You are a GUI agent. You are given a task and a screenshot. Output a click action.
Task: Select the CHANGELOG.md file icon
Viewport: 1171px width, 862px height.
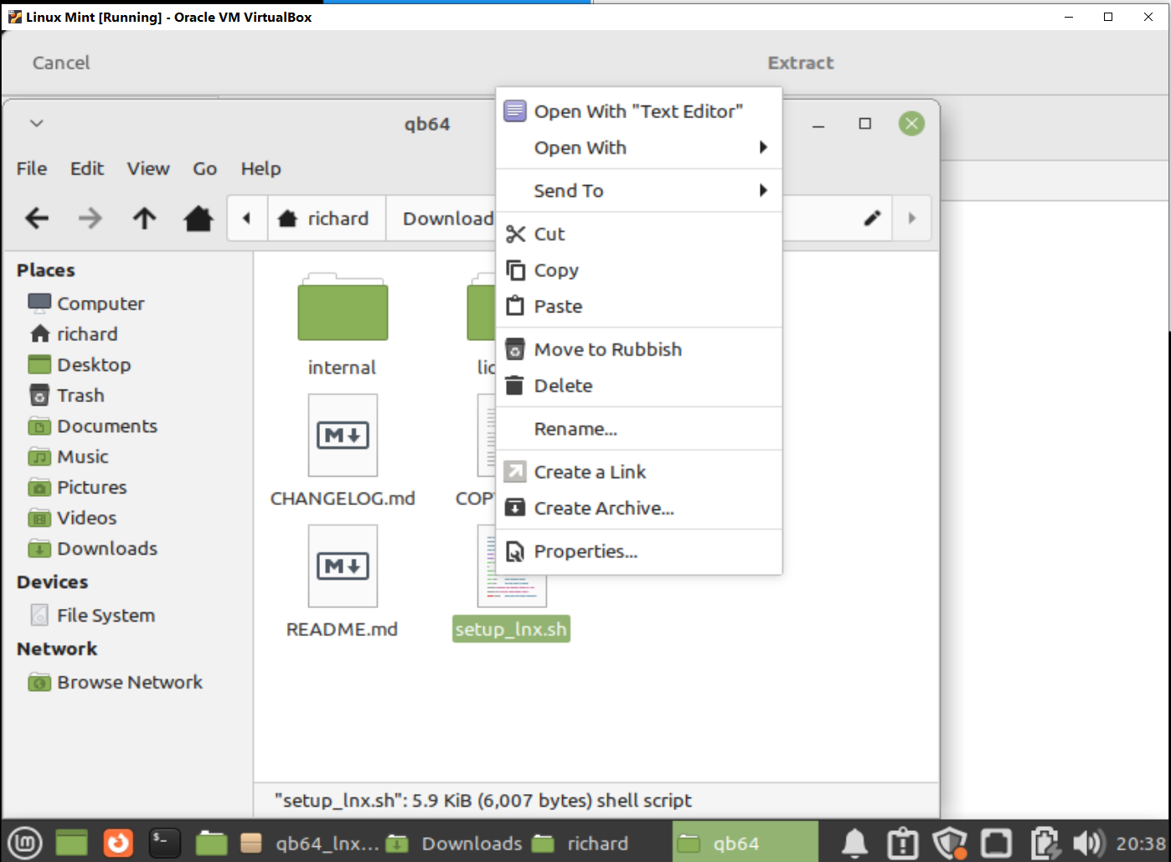click(343, 435)
